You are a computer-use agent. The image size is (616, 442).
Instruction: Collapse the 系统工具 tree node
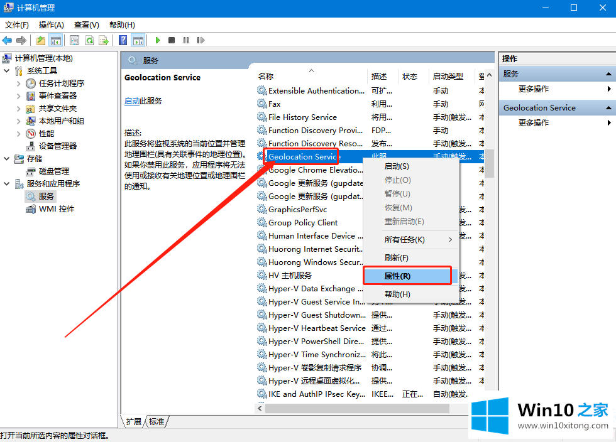7,71
